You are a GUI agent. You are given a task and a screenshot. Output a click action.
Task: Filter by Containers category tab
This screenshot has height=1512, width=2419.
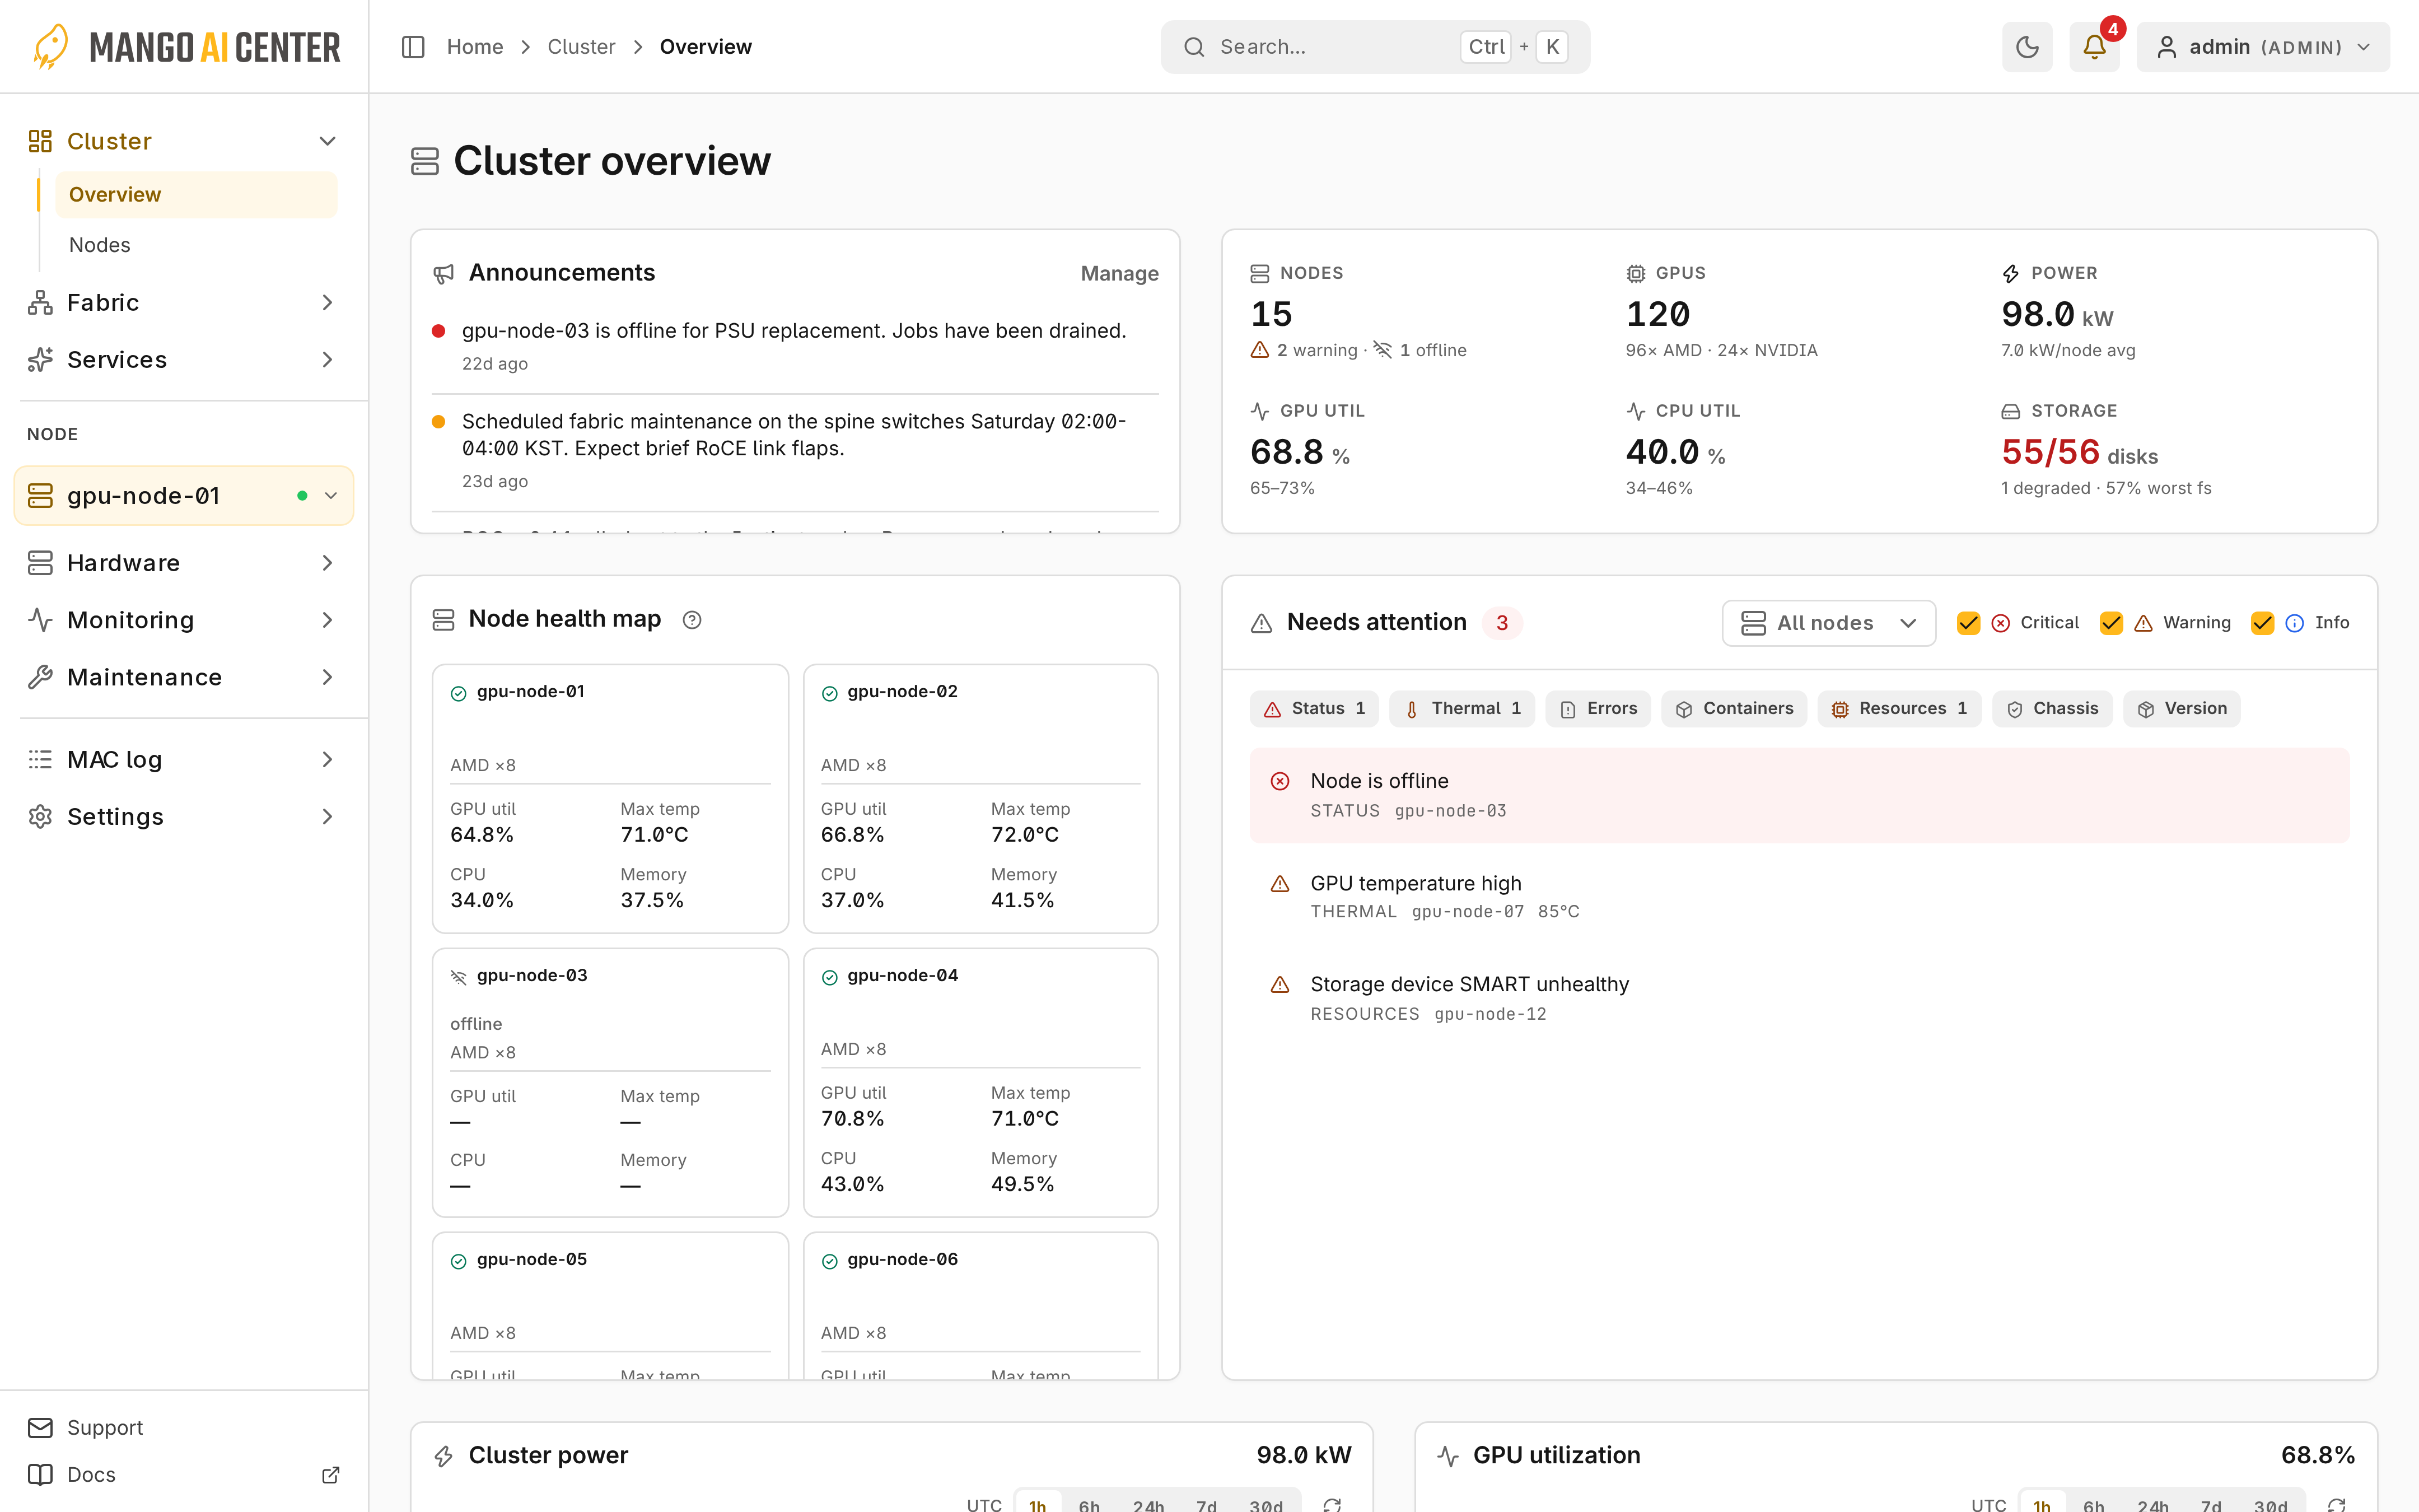point(1733,709)
